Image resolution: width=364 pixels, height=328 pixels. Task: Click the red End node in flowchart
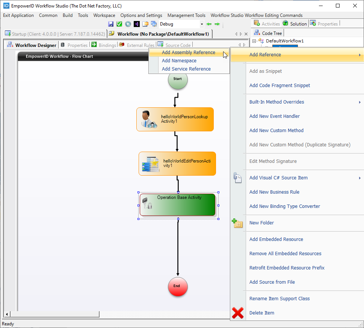point(178,286)
